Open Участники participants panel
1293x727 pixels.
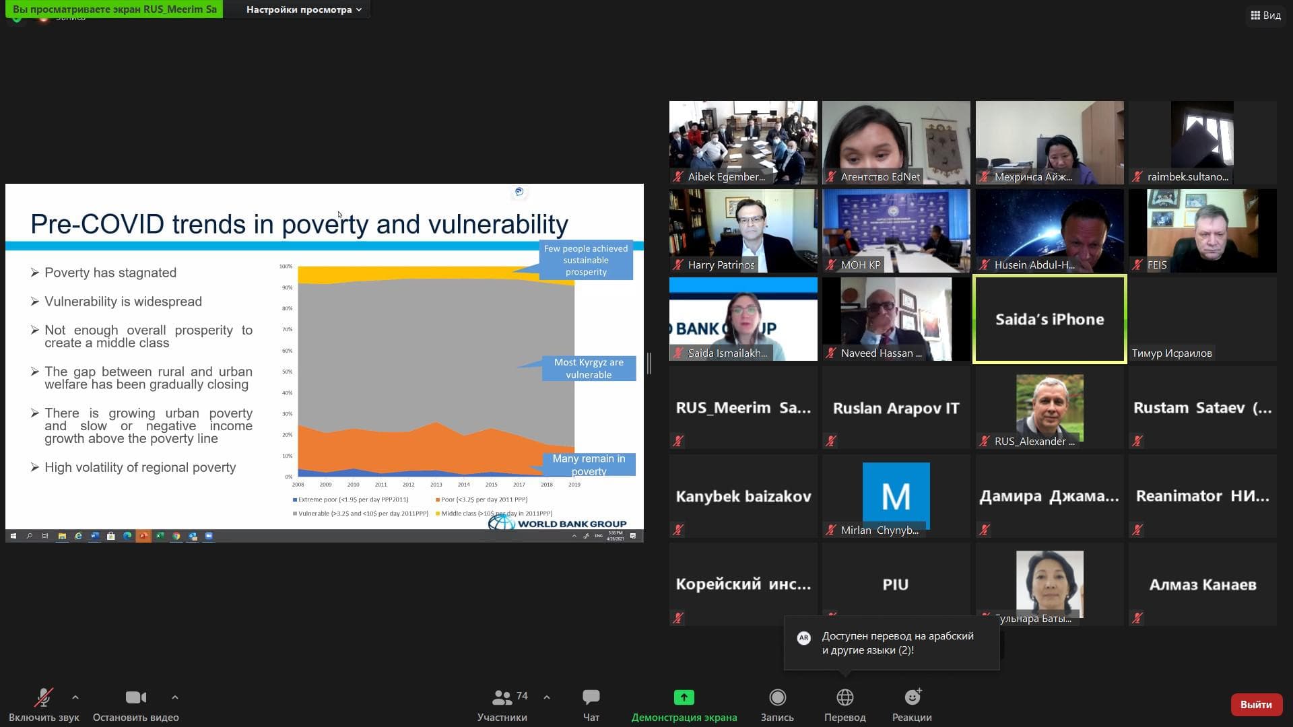coord(502,704)
